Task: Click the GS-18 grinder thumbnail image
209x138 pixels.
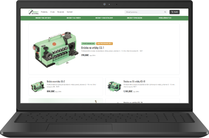Action: (x=114, y=86)
